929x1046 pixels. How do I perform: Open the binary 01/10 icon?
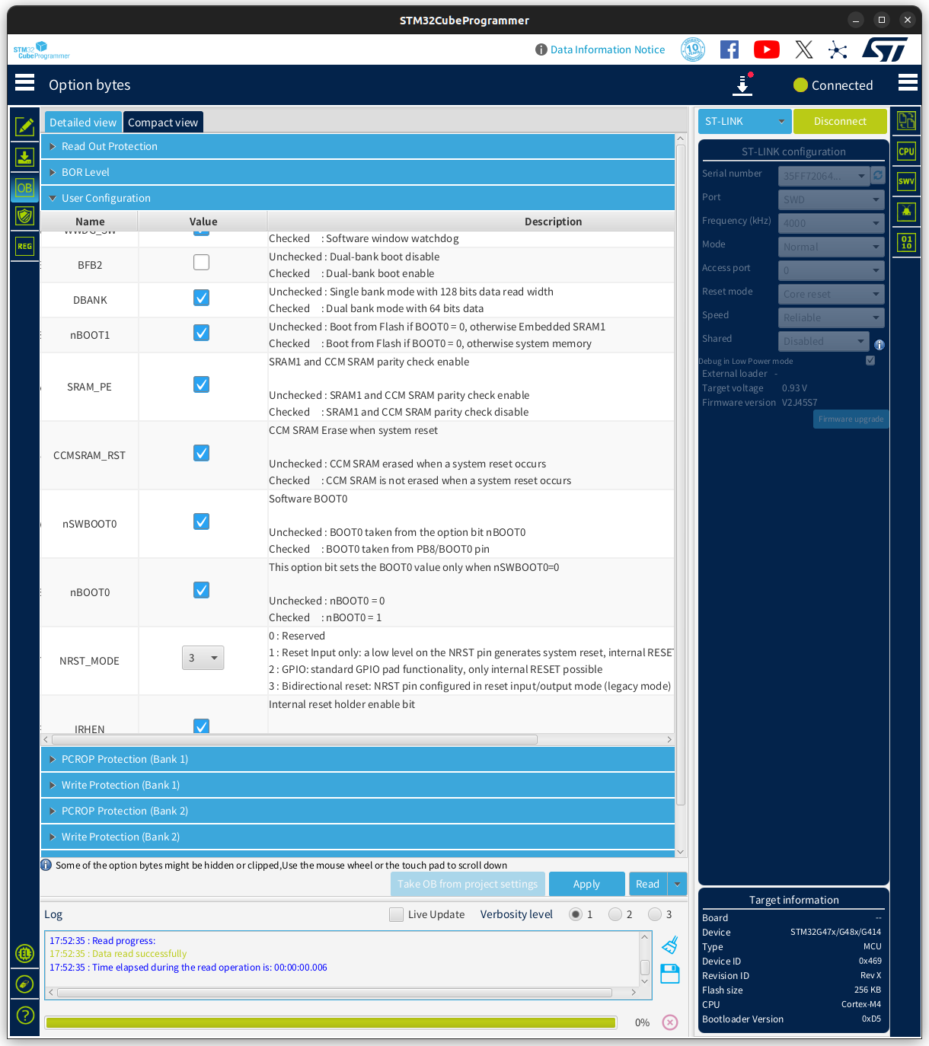click(906, 243)
